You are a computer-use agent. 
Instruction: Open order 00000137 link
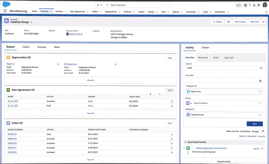[x=12, y=148]
